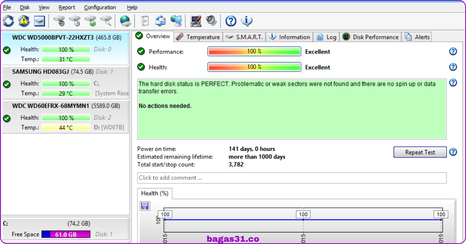Click the Health 100 % gradient bar
Screen dimensions: 466x244
(254, 67)
